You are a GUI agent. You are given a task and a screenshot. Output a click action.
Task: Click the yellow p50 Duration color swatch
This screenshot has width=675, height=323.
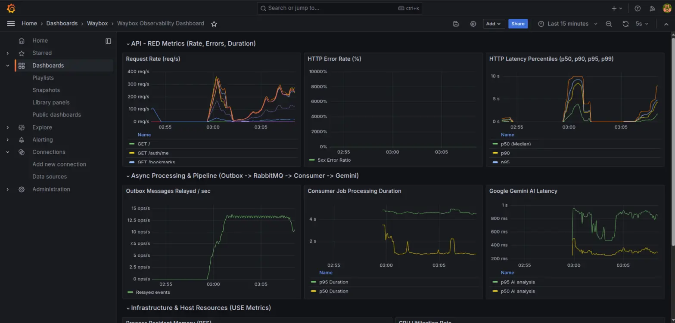pos(313,292)
